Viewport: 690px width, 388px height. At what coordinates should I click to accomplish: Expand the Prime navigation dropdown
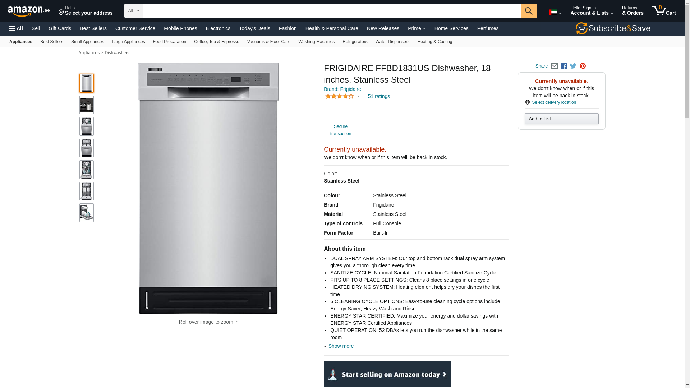417,28
